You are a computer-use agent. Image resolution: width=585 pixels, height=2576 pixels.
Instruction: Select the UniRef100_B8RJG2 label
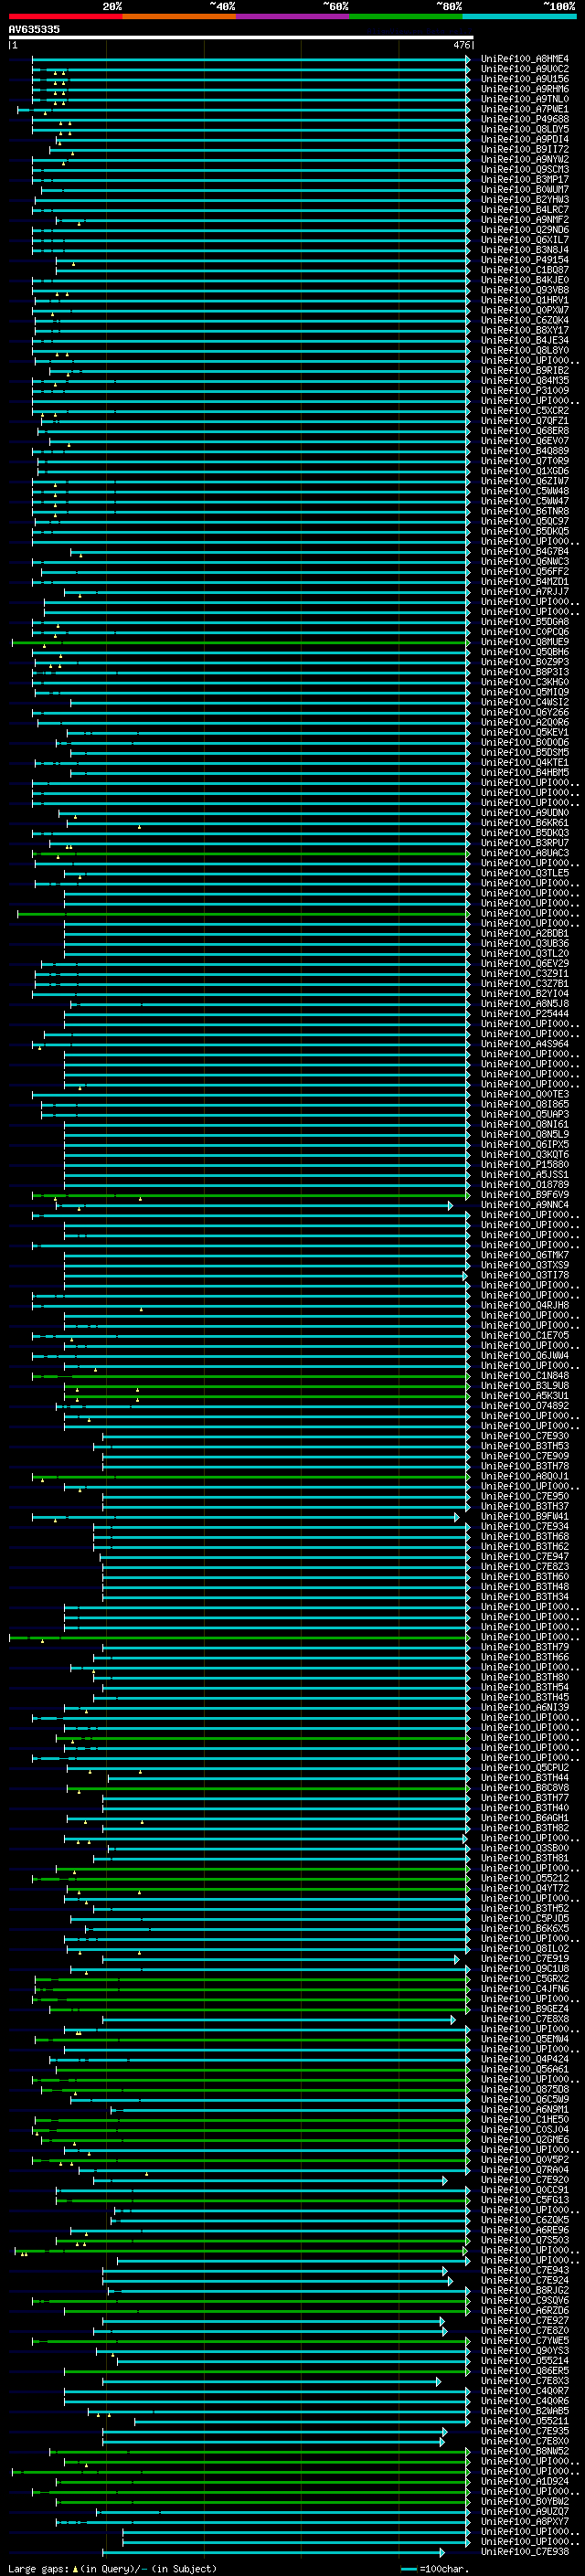[x=525, y=2291]
